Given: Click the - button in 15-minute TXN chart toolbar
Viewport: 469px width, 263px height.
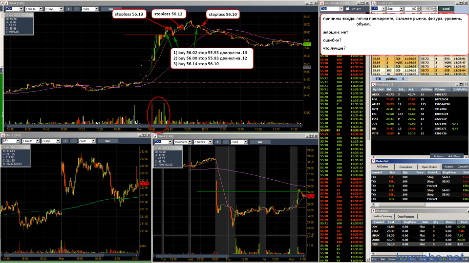Looking at the screenshot, I should pos(226,142).
